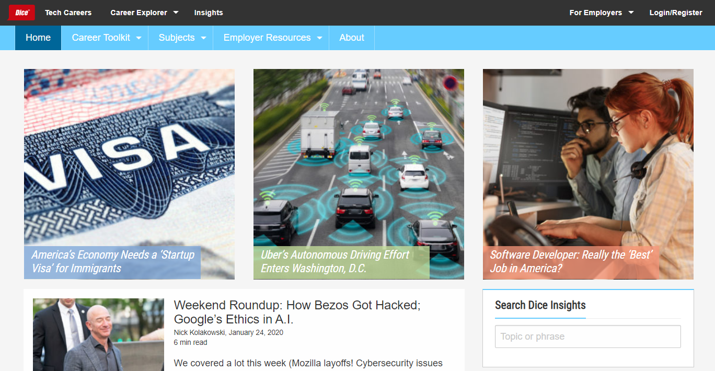Click the excerpt 'We covered a lot this week'

[308, 363]
